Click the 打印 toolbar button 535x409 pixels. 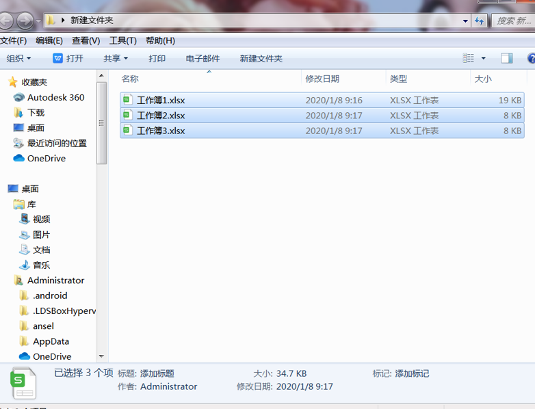(x=157, y=58)
